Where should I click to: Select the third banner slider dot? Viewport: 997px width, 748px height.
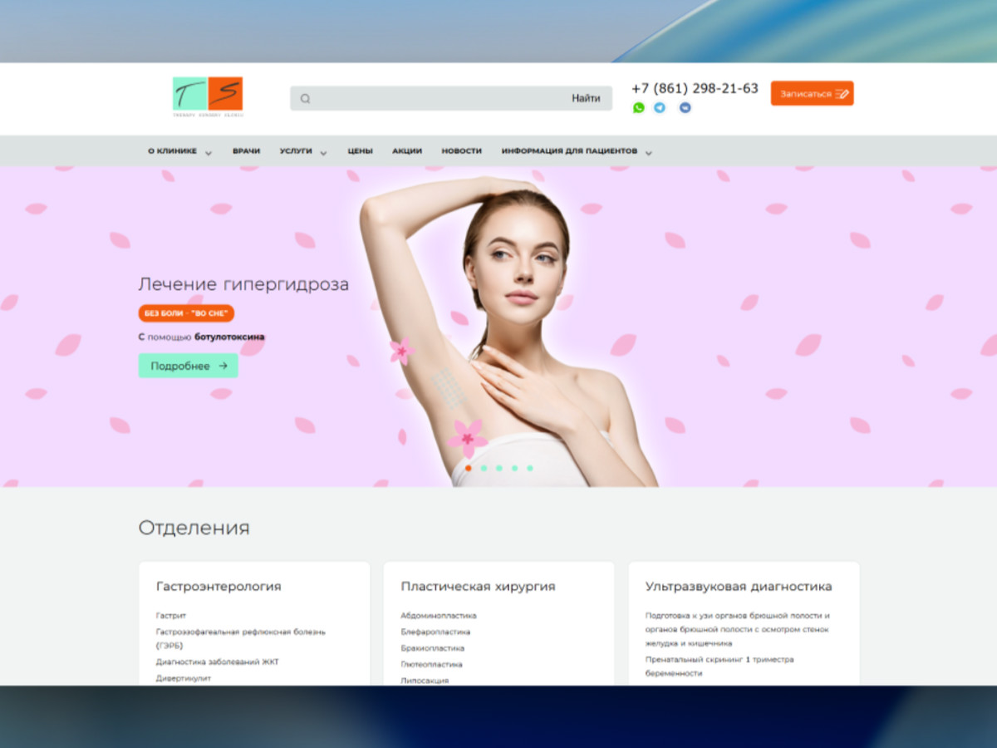tap(499, 468)
